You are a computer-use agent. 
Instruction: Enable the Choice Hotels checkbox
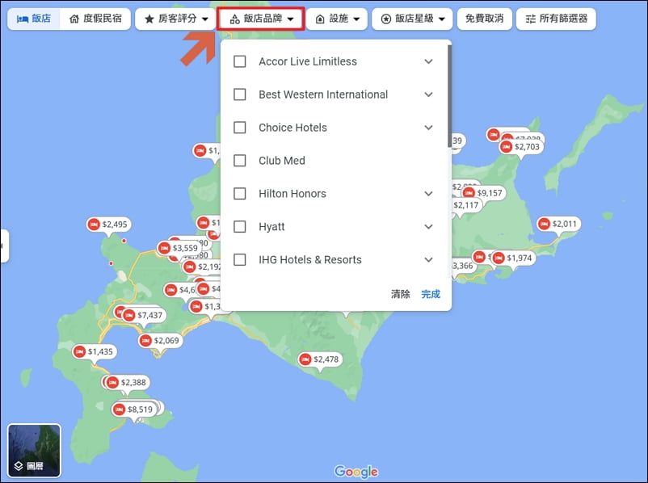[240, 128]
